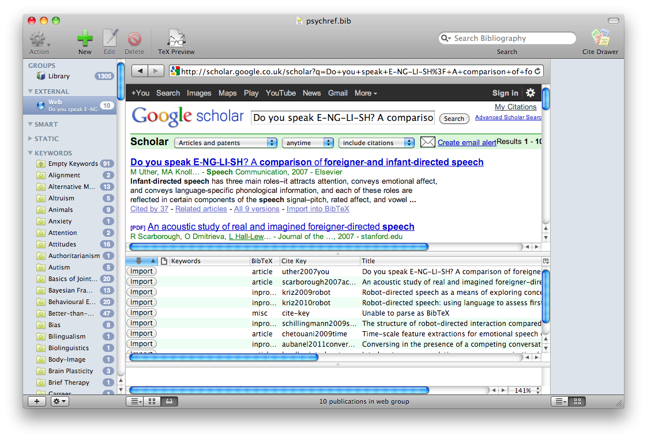Viewport: 647px width, 440px height.
Task: Collapse the SMART groups section
Action: click(30, 124)
